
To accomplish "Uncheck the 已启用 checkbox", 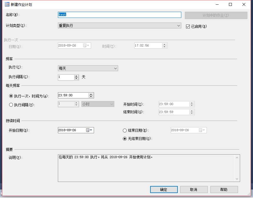I will click(x=188, y=27).
